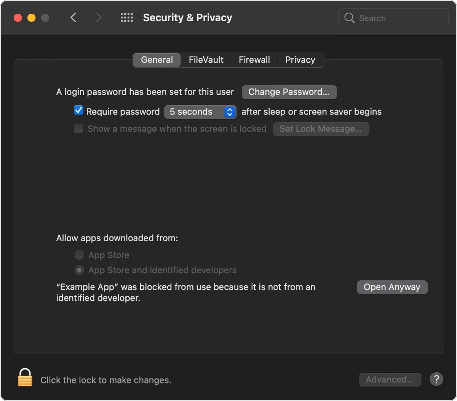Open the Privacy tab
Viewport: 457px width, 401px height.
click(300, 60)
